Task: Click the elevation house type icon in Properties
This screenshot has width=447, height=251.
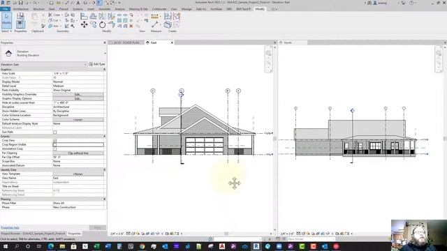Action: [8, 53]
